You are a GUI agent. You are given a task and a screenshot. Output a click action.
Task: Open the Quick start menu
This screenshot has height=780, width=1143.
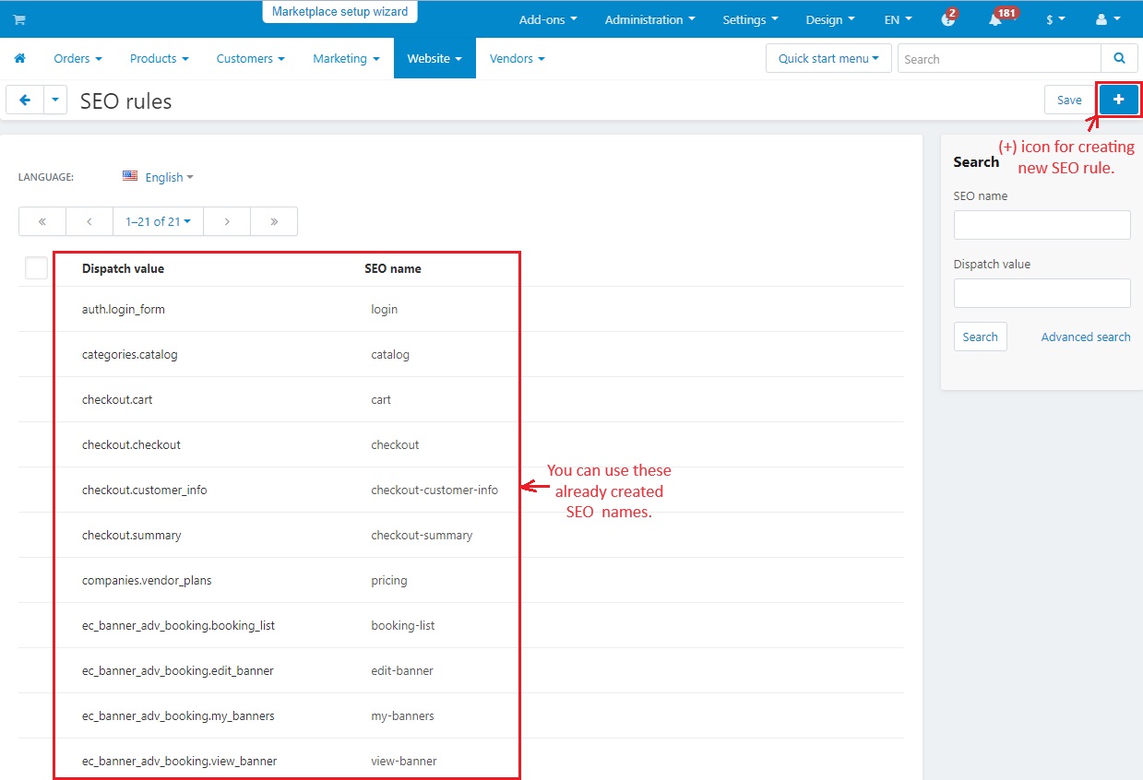(x=828, y=58)
